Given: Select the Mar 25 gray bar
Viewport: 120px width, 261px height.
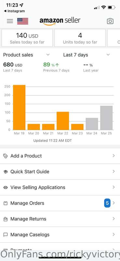Looking at the screenshot, I should (106, 118).
